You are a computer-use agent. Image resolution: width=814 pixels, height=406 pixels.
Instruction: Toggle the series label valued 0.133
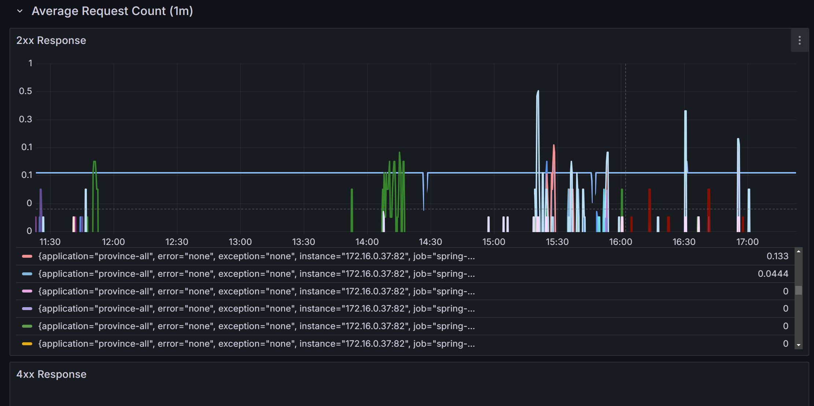(257, 256)
